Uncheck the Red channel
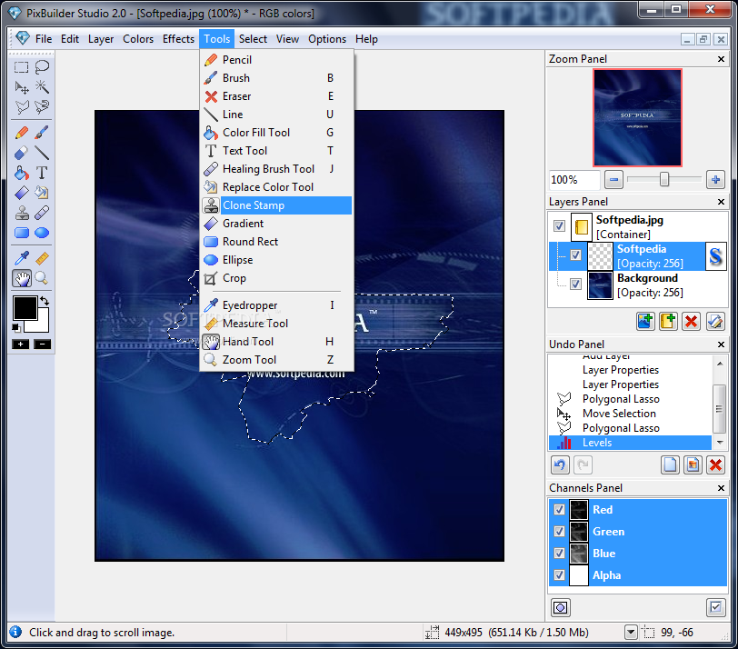Screen dimensions: 738x649 [x=559, y=510]
